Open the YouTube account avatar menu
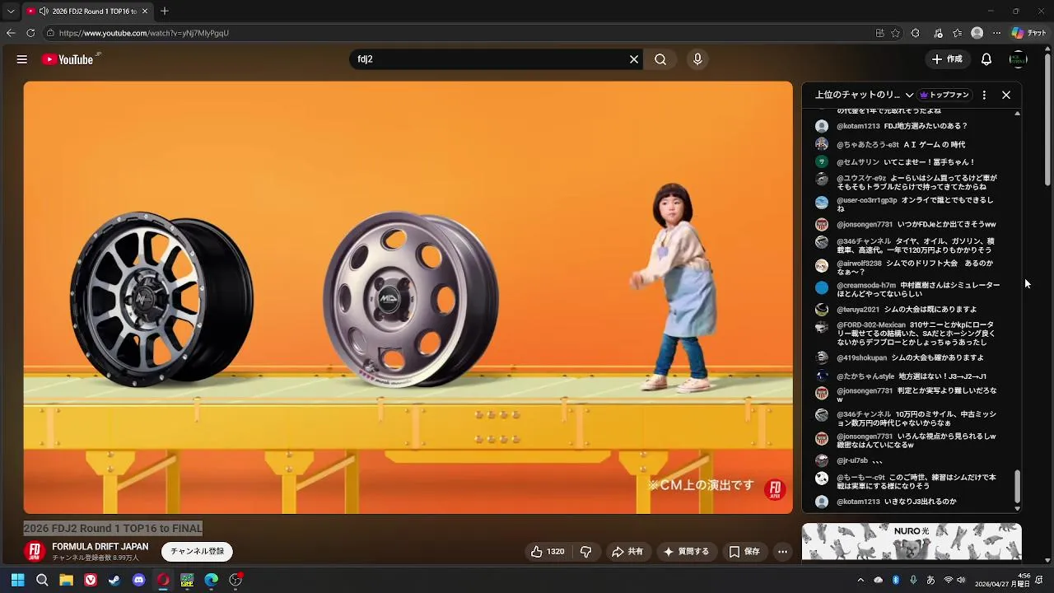The width and height of the screenshot is (1054, 593). coord(1019,59)
